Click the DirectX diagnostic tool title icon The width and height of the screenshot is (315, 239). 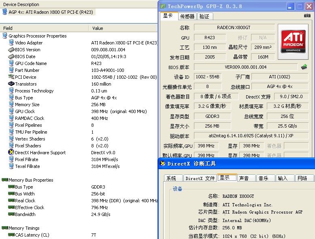(x=163, y=164)
